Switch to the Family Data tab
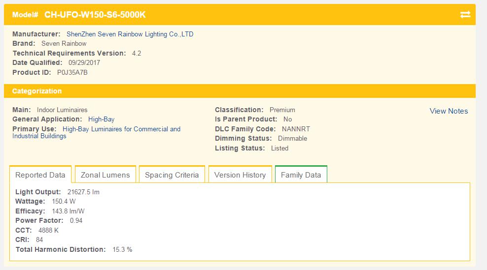Viewport: 487px width, 270px height. tap(301, 175)
